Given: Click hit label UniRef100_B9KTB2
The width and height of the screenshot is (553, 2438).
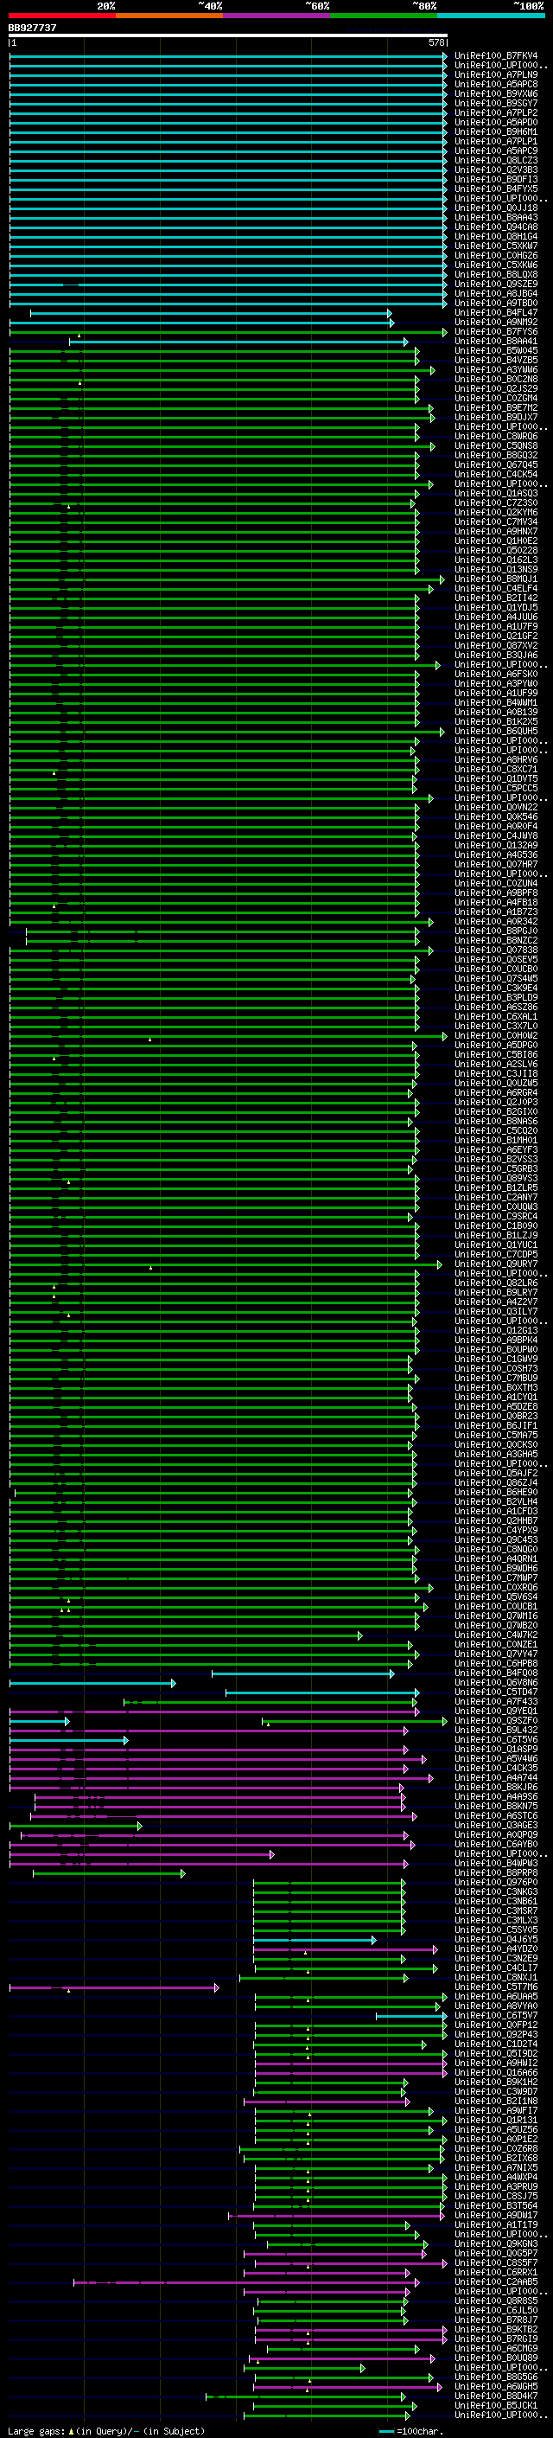Looking at the screenshot, I should 496,2329.
